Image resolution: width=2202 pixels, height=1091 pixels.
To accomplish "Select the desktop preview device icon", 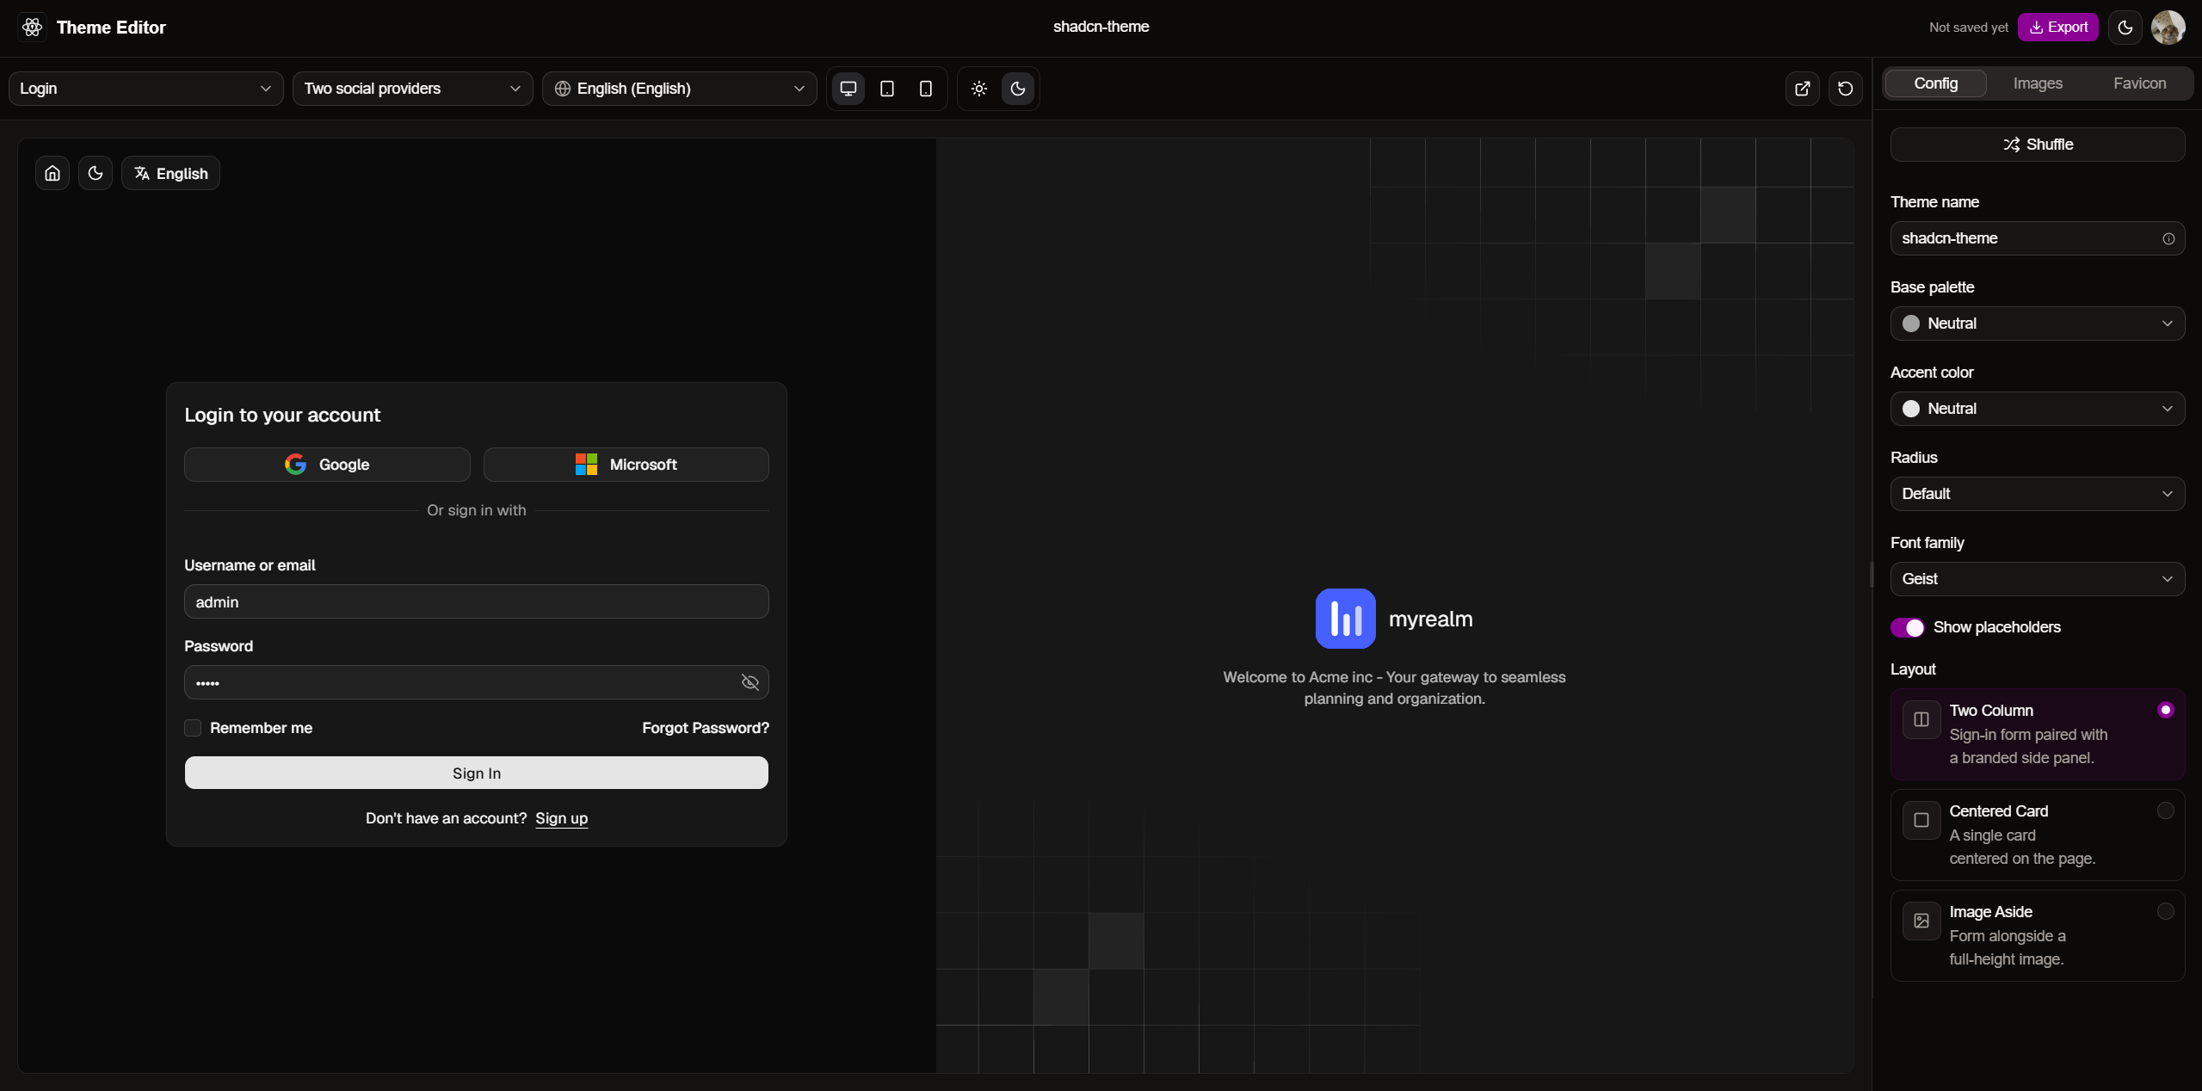I will [x=848, y=89].
